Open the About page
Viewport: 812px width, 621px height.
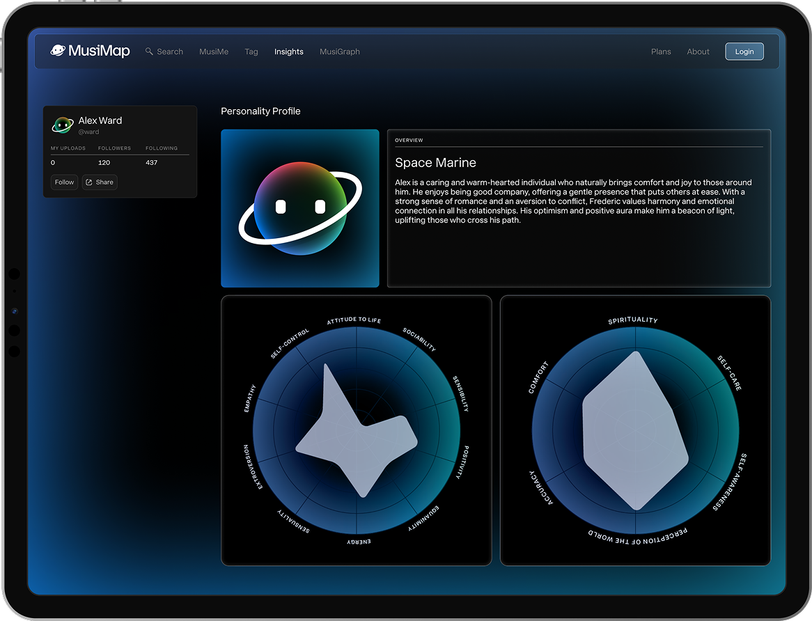pyautogui.click(x=698, y=51)
